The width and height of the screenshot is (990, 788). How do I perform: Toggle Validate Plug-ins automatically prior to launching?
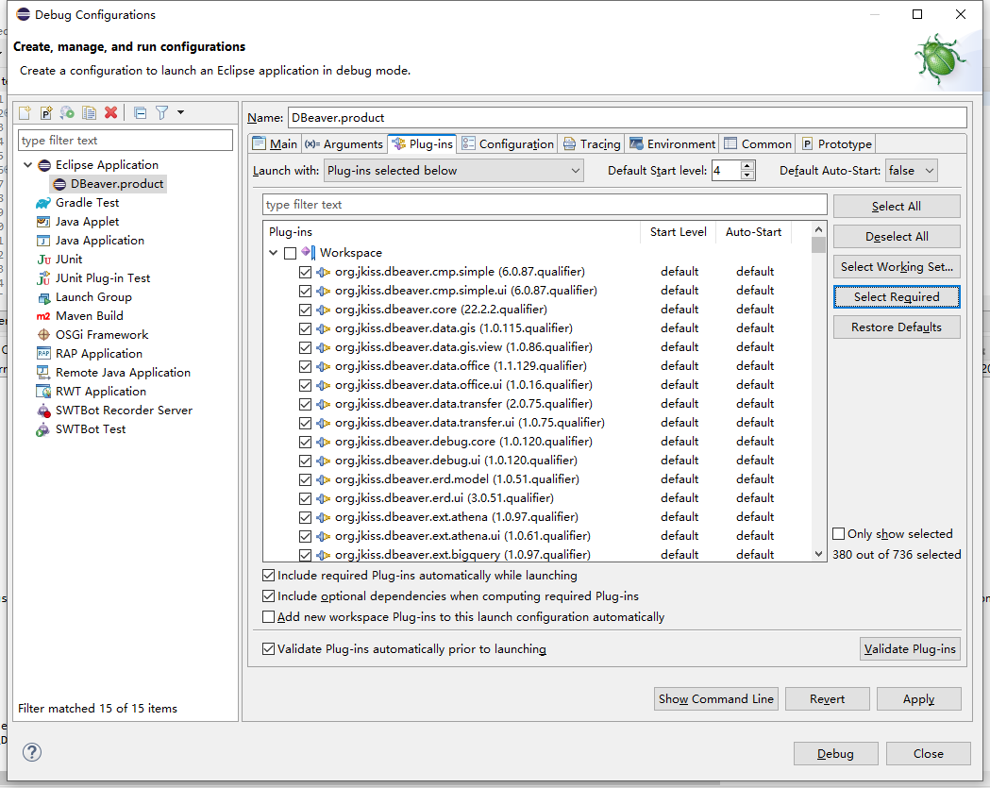pos(268,648)
